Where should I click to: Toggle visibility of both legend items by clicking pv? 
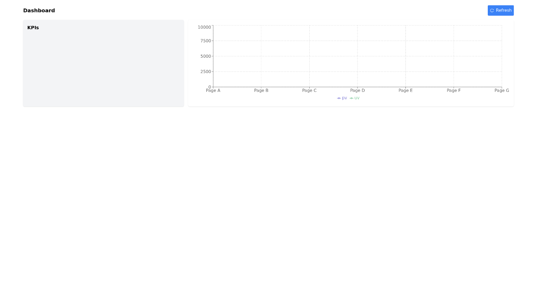click(x=342, y=98)
